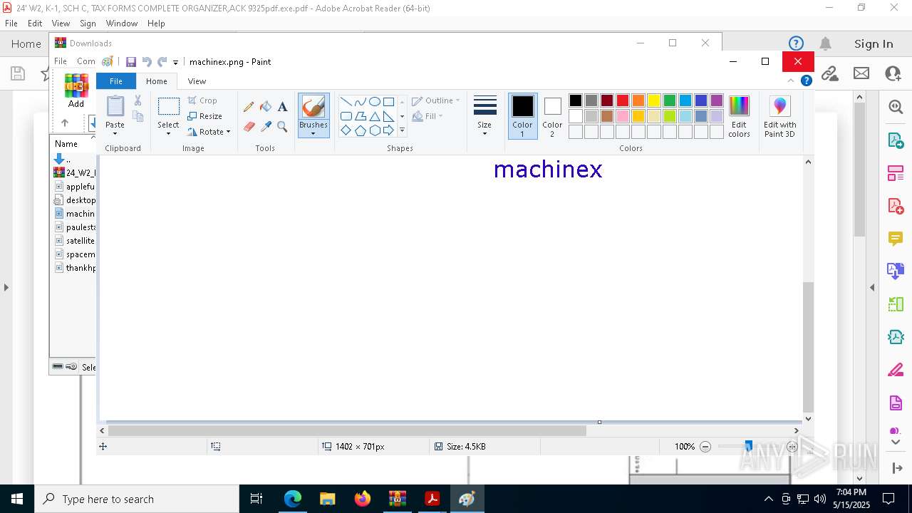Click the Name column header in WinRAR

coord(73,144)
